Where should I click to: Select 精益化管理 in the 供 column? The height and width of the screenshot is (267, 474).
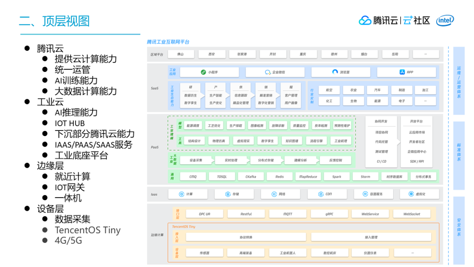coord(241,103)
